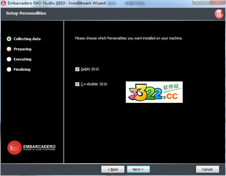This screenshot has height=176, width=226.
Task: Click the 'Please choose which Personalities' instruction text
Action: [129, 38]
